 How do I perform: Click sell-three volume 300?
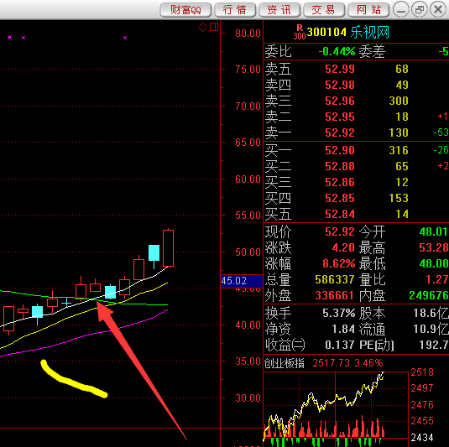point(399,101)
